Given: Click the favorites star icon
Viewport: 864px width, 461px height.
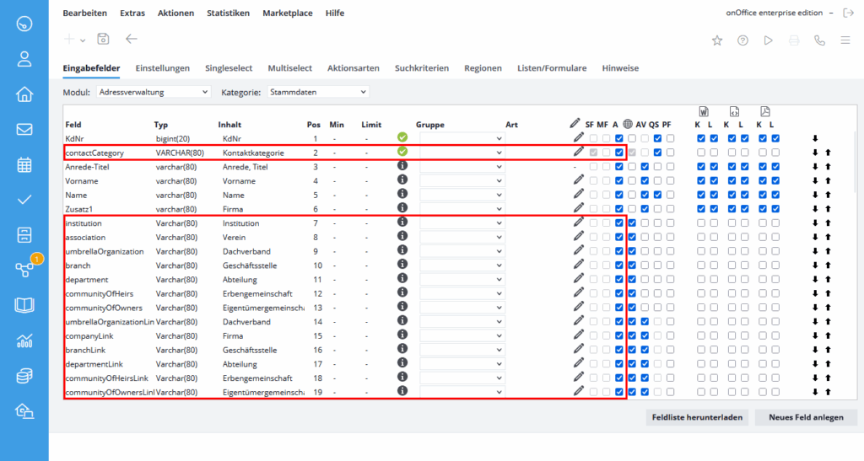Looking at the screenshot, I should tap(717, 40).
